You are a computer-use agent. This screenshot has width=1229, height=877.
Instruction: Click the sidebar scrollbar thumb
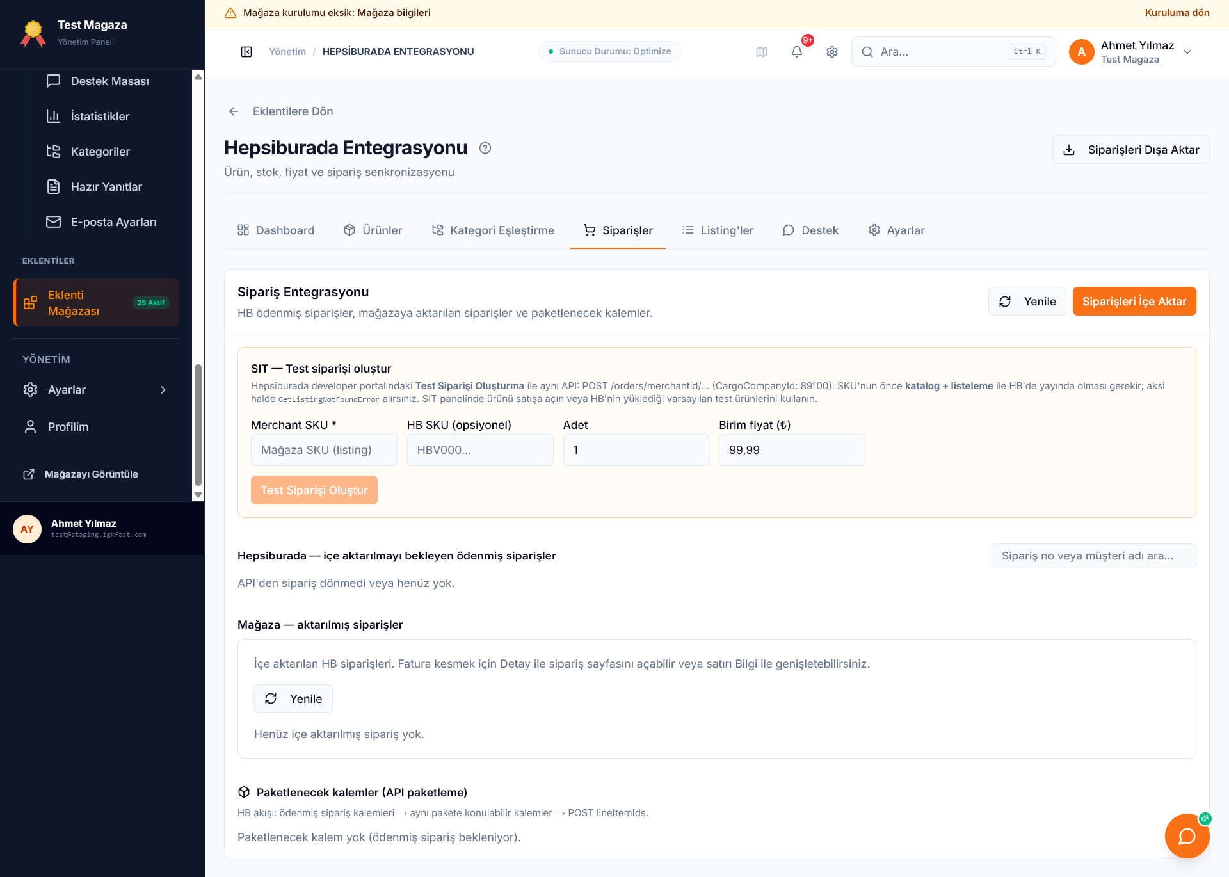(198, 426)
